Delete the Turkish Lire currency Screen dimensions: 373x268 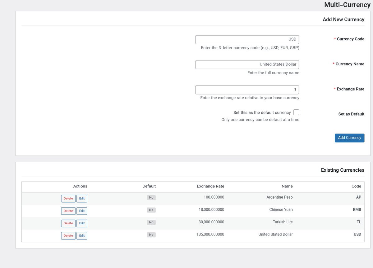(x=68, y=223)
